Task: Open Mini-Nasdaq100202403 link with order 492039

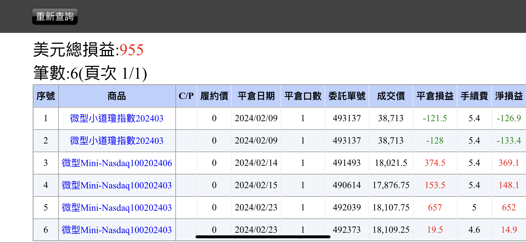Action: [117, 207]
